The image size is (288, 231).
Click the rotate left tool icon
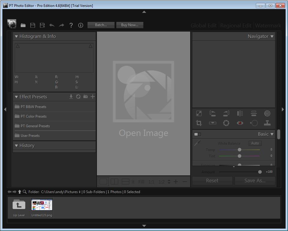[212, 113]
